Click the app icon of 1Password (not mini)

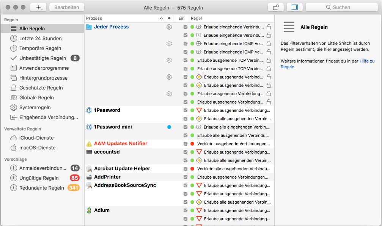pos(89,110)
